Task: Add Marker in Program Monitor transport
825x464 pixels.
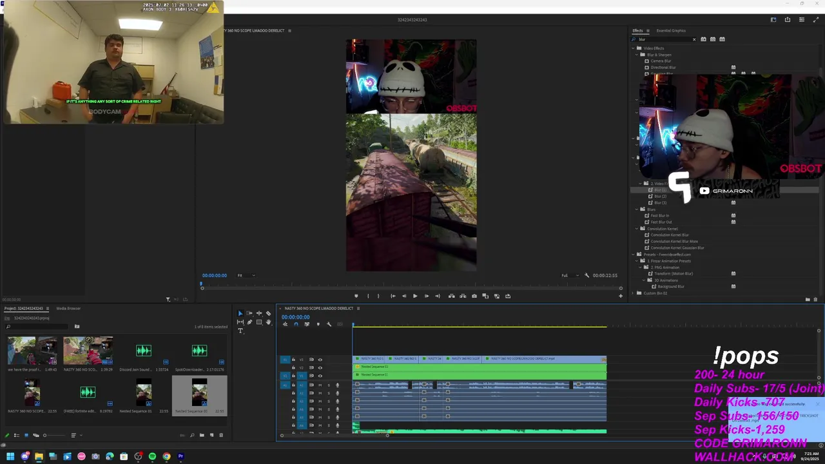Action: click(x=356, y=296)
